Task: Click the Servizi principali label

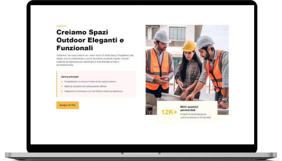Action: tap(70, 77)
